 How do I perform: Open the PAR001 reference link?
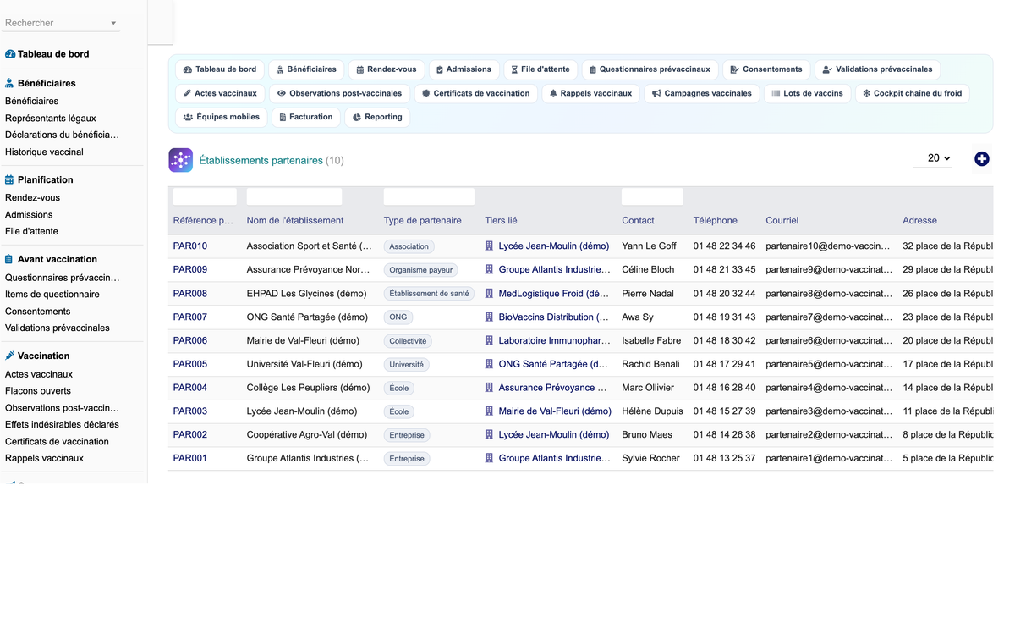(190, 458)
